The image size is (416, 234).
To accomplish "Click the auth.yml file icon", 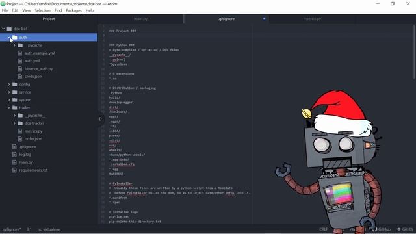I will [20, 60].
